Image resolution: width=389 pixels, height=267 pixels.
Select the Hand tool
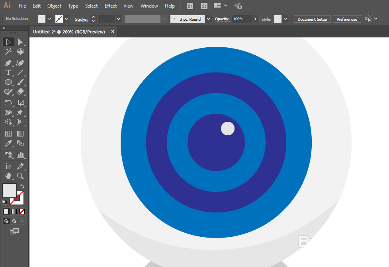(8, 176)
